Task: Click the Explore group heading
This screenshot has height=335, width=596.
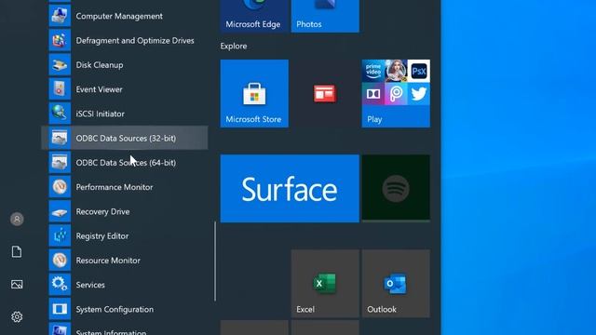Action: 234,46
